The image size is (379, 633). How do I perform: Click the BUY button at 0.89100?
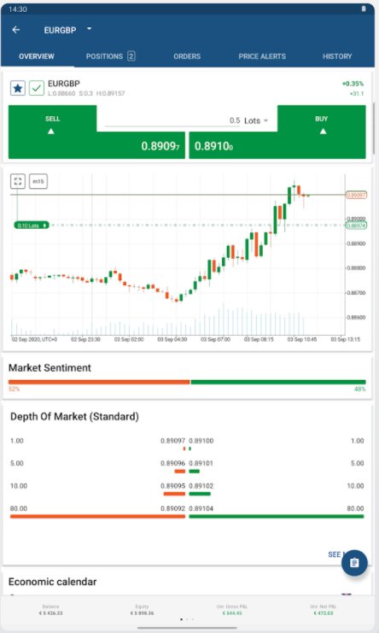(277, 132)
